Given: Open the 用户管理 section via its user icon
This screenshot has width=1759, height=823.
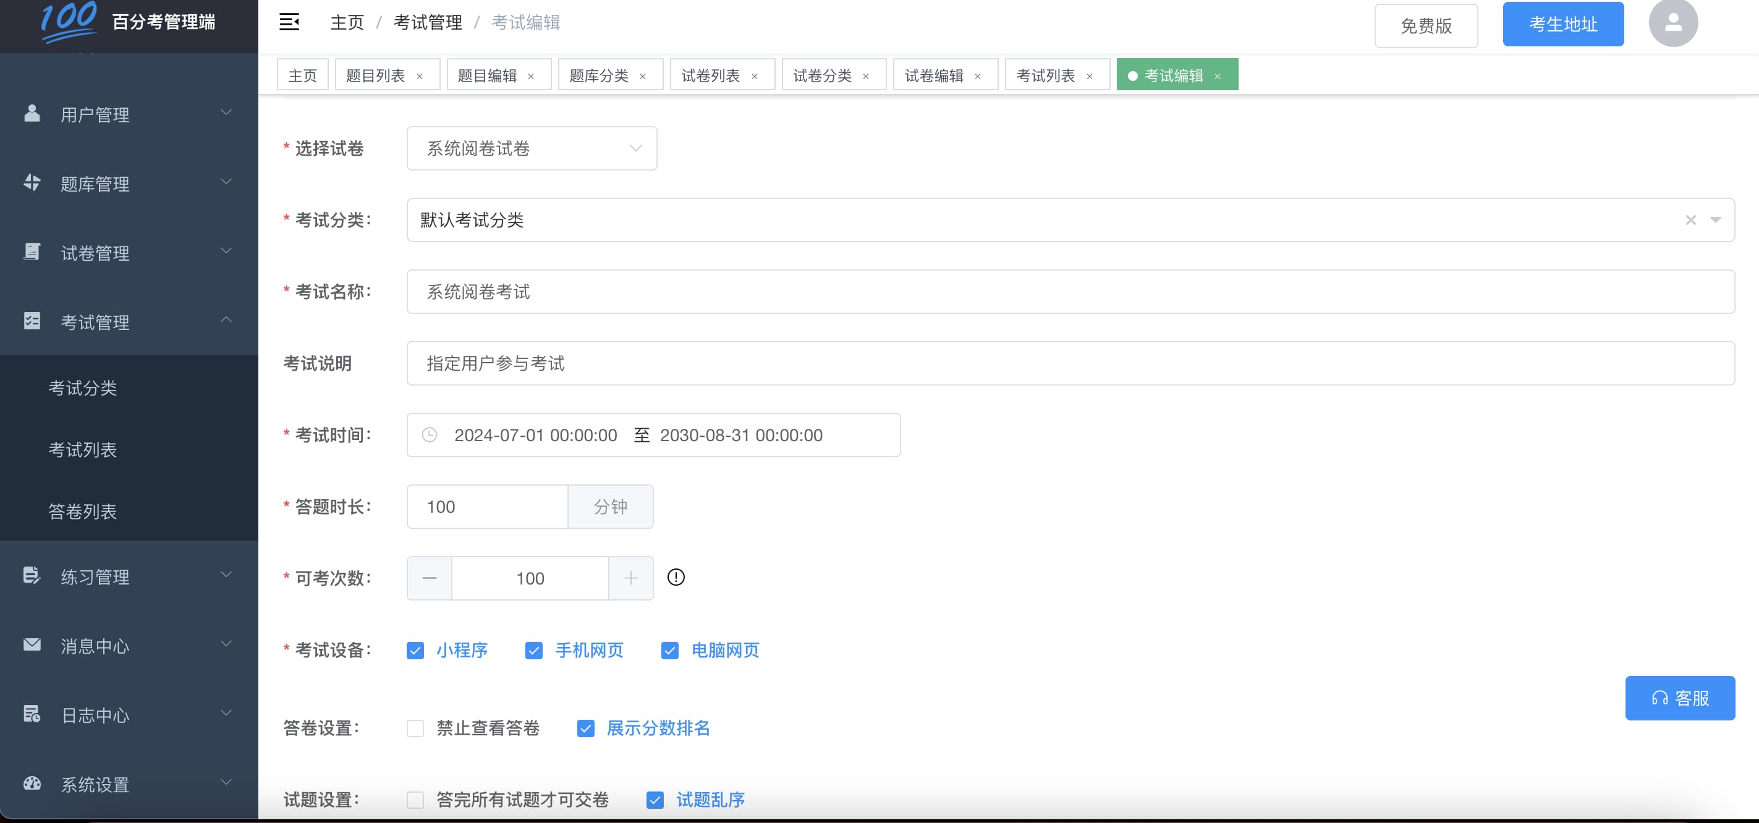Looking at the screenshot, I should 32,114.
